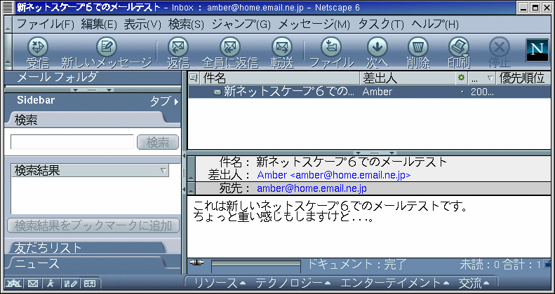Reply using the 返信 icon
The width and height of the screenshot is (555, 294).
click(x=178, y=47)
